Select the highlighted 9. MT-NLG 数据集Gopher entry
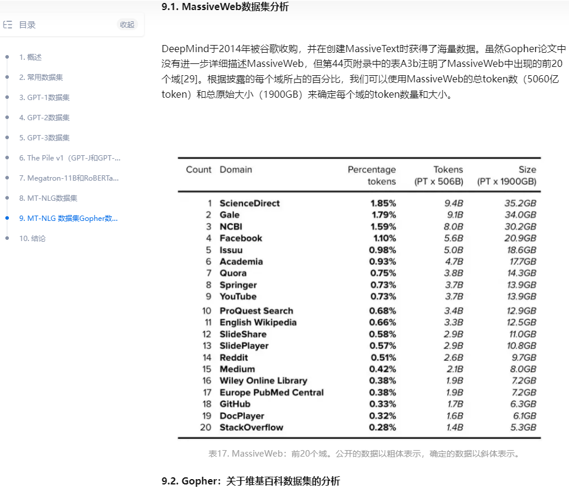Viewport: 569px width, 488px height. [69, 219]
